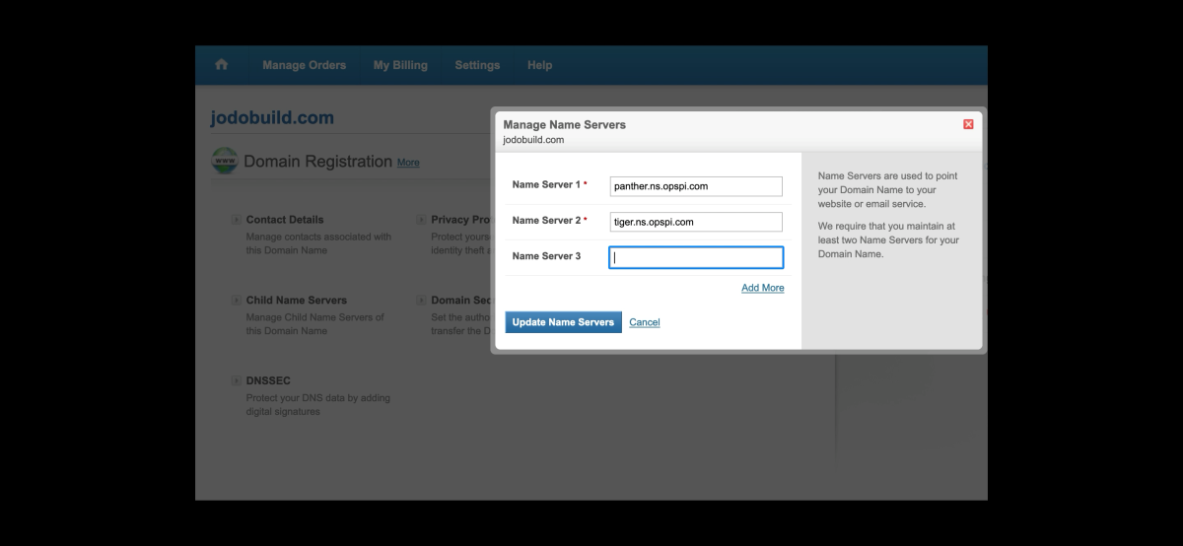Click the Domain Registration globe icon

(225, 161)
